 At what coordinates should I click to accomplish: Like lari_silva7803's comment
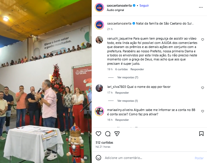pos(202,88)
